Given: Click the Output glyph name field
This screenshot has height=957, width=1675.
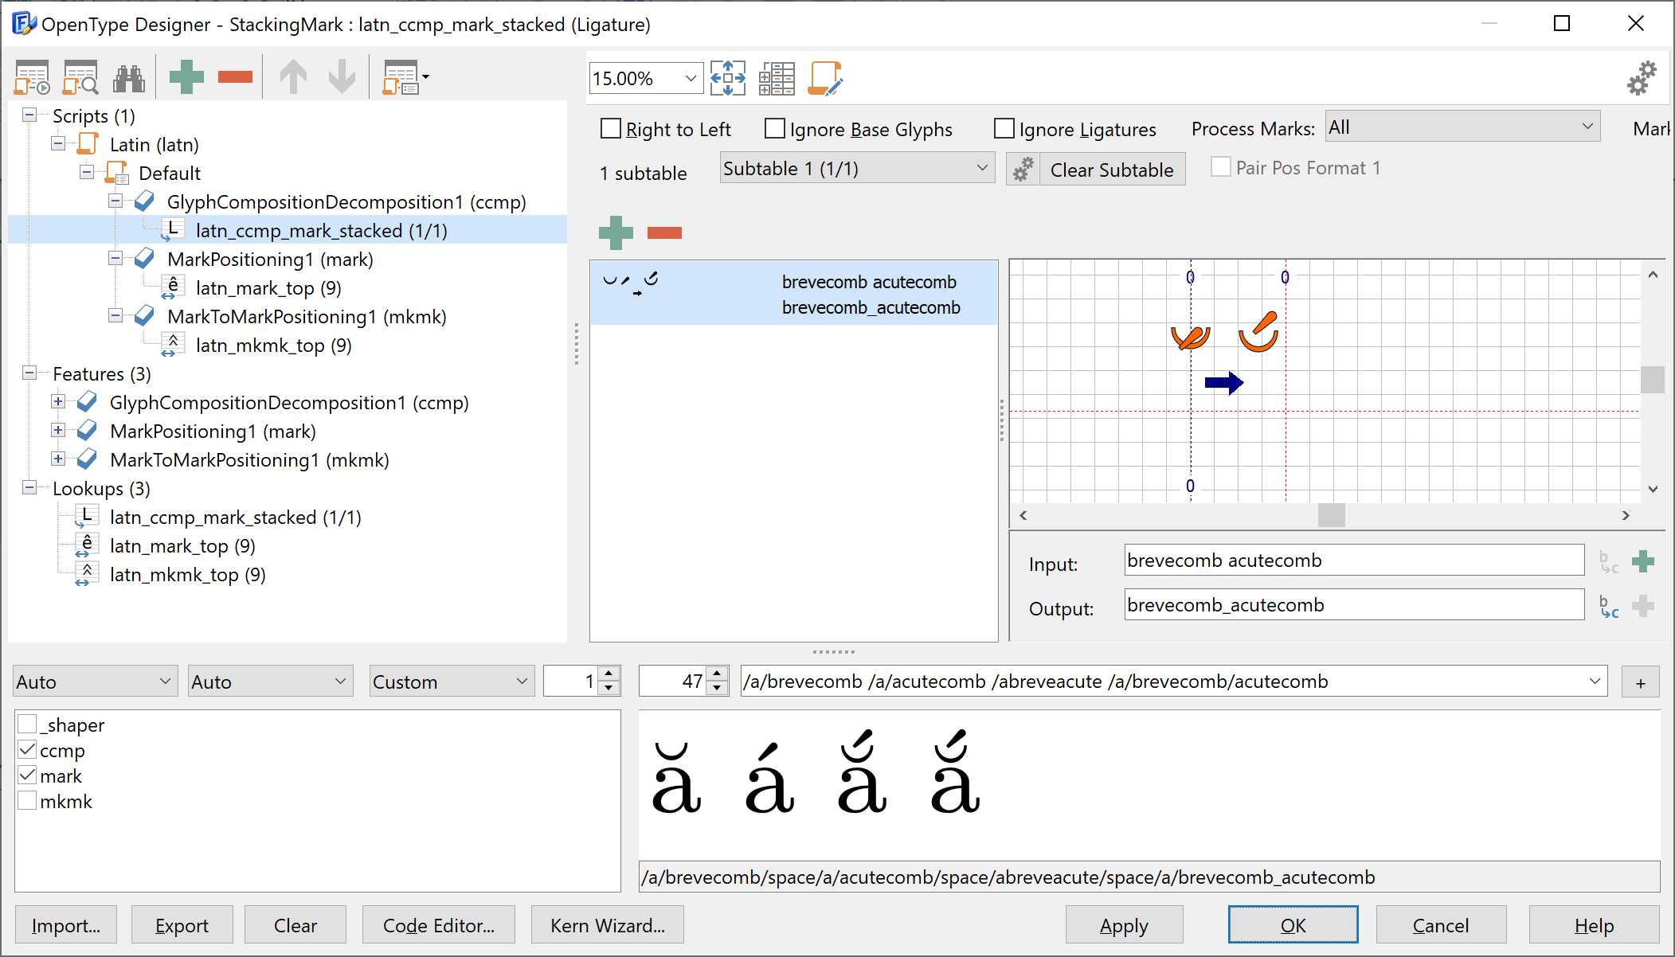Looking at the screenshot, I should (1353, 605).
